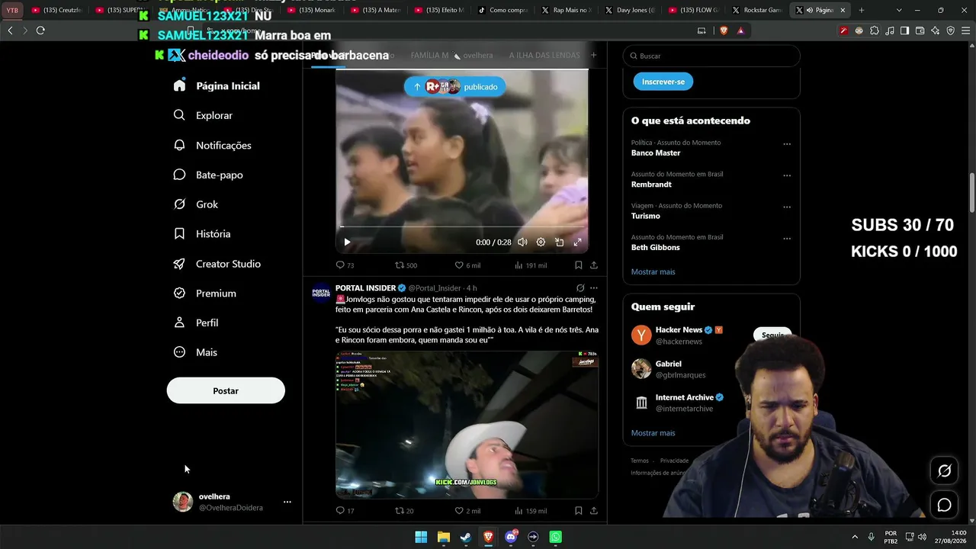
Task: Open more options on Portal Insider post
Action: point(594,288)
